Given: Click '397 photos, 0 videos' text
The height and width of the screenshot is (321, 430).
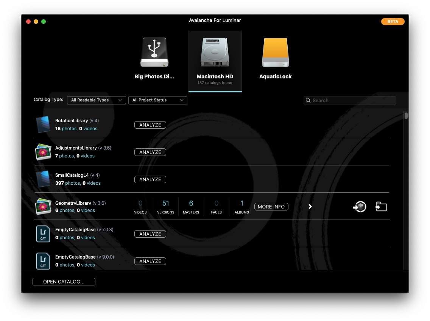Looking at the screenshot, I should tap(78, 183).
